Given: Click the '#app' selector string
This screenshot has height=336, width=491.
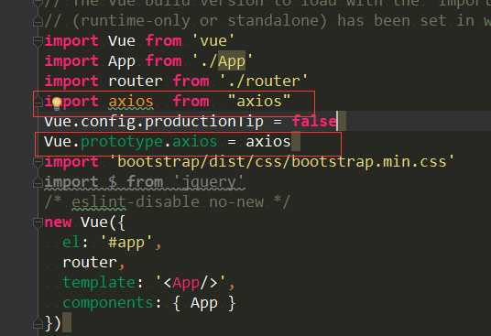Looking at the screenshot, I should [x=126, y=243].
